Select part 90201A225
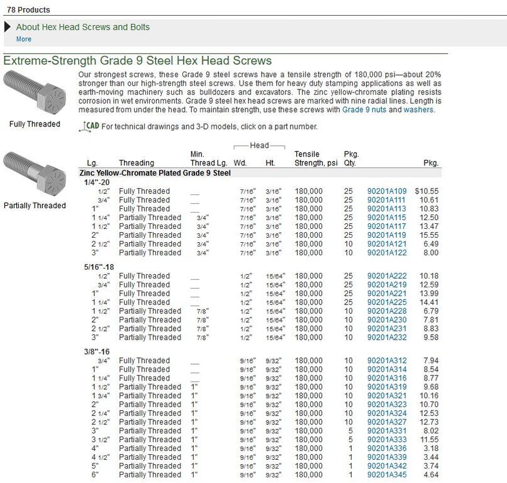This screenshot has width=507, height=483. click(x=387, y=302)
